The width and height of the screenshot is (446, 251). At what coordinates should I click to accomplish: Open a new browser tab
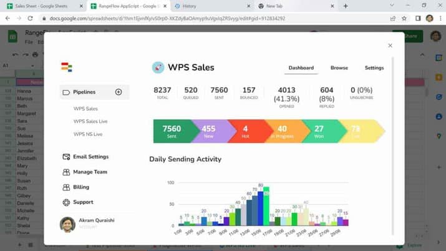[x=346, y=6]
